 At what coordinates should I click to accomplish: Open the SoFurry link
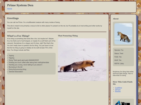coord(118,89)
